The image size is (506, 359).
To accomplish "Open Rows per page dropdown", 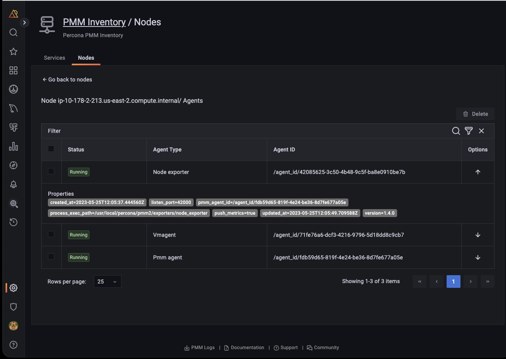I will [x=107, y=282].
